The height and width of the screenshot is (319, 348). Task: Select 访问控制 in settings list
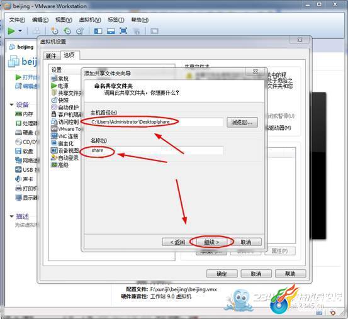(x=65, y=122)
